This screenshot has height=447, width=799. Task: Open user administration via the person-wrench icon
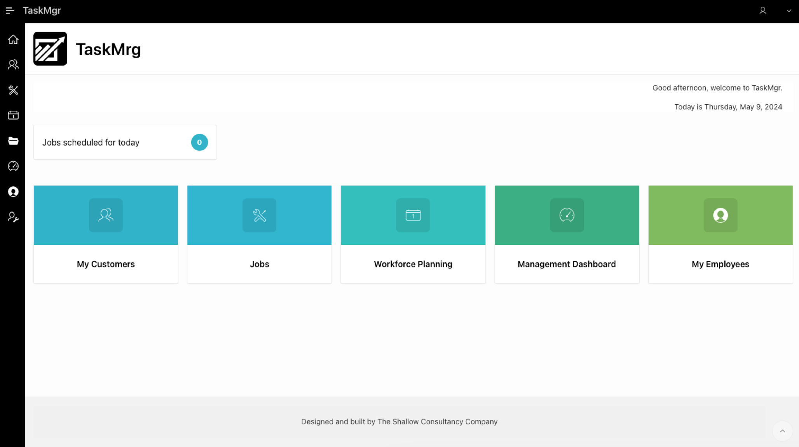click(x=13, y=217)
